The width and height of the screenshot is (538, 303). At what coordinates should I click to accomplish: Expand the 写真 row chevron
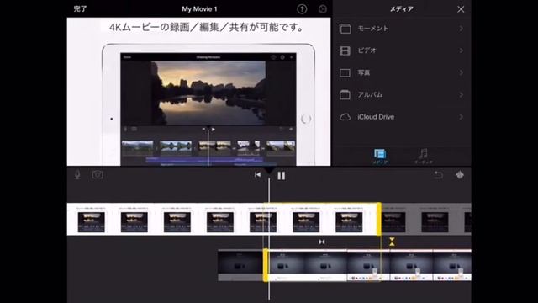(x=462, y=72)
